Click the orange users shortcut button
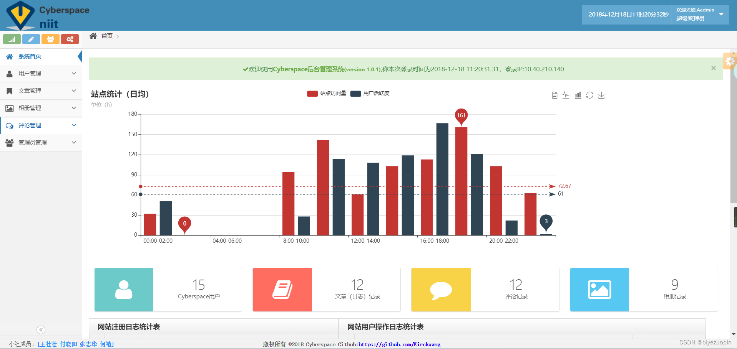 click(x=50, y=39)
